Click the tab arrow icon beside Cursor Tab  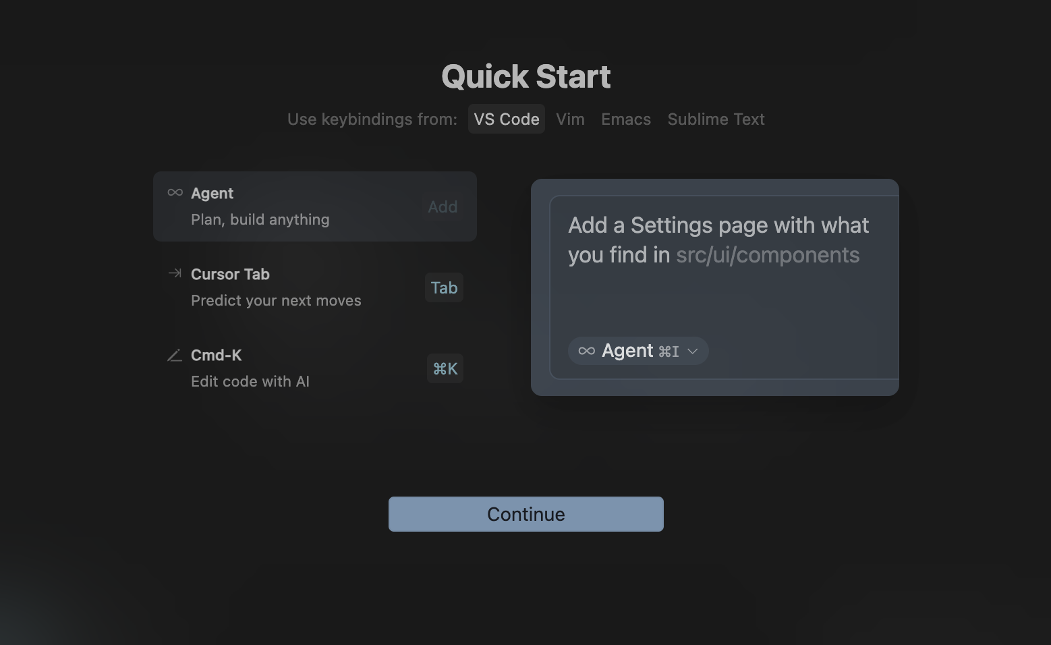(x=175, y=273)
